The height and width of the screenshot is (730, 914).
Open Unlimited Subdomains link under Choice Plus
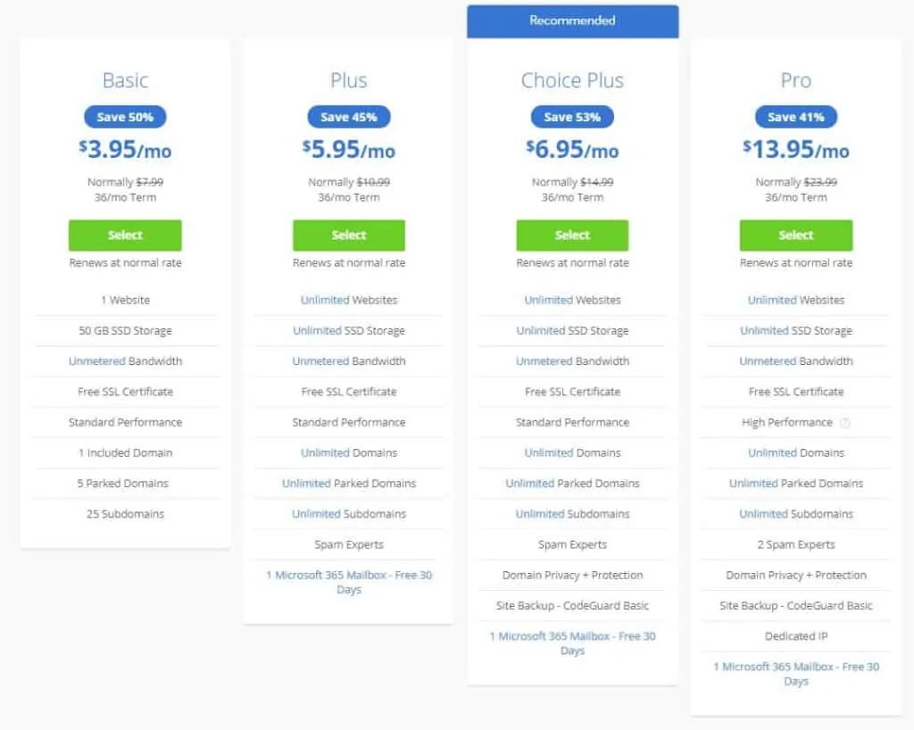point(572,514)
